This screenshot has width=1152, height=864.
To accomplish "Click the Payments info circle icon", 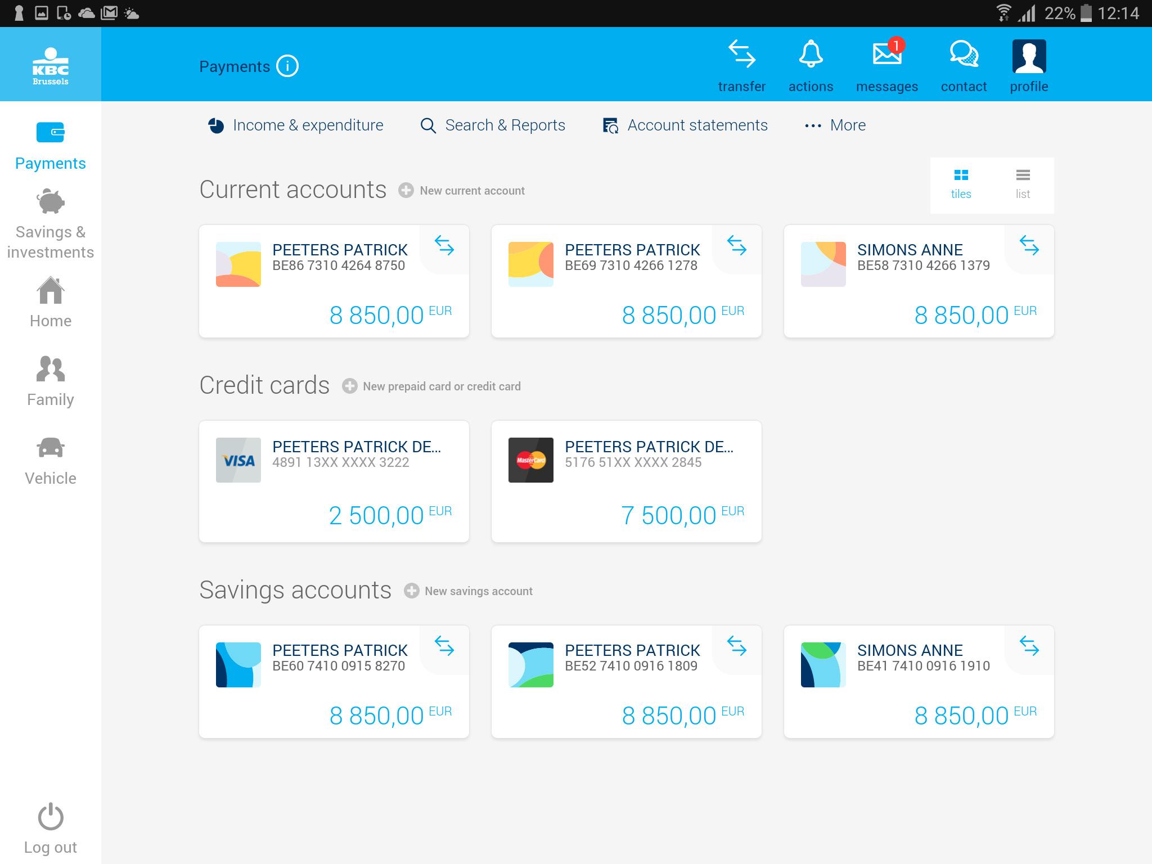I will (x=287, y=66).
